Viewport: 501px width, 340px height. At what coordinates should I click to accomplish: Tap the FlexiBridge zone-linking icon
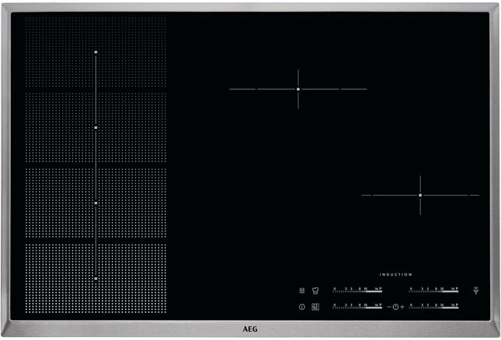point(316,307)
